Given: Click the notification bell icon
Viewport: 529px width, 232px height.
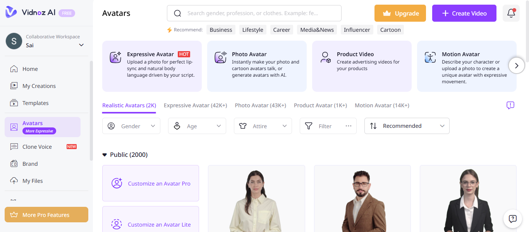Looking at the screenshot, I should [511, 13].
